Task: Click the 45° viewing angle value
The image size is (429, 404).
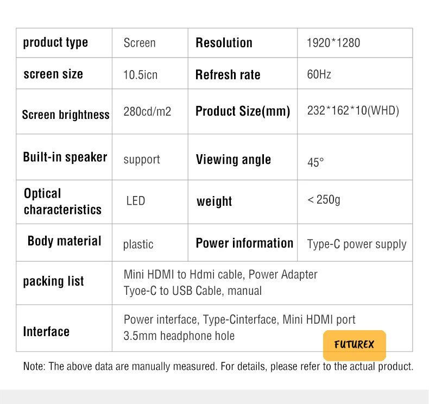Action: point(316,162)
